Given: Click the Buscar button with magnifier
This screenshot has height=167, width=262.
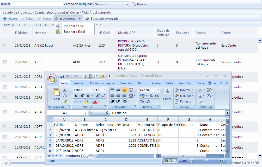Looking at the screenshot, I should [x=139, y=4].
